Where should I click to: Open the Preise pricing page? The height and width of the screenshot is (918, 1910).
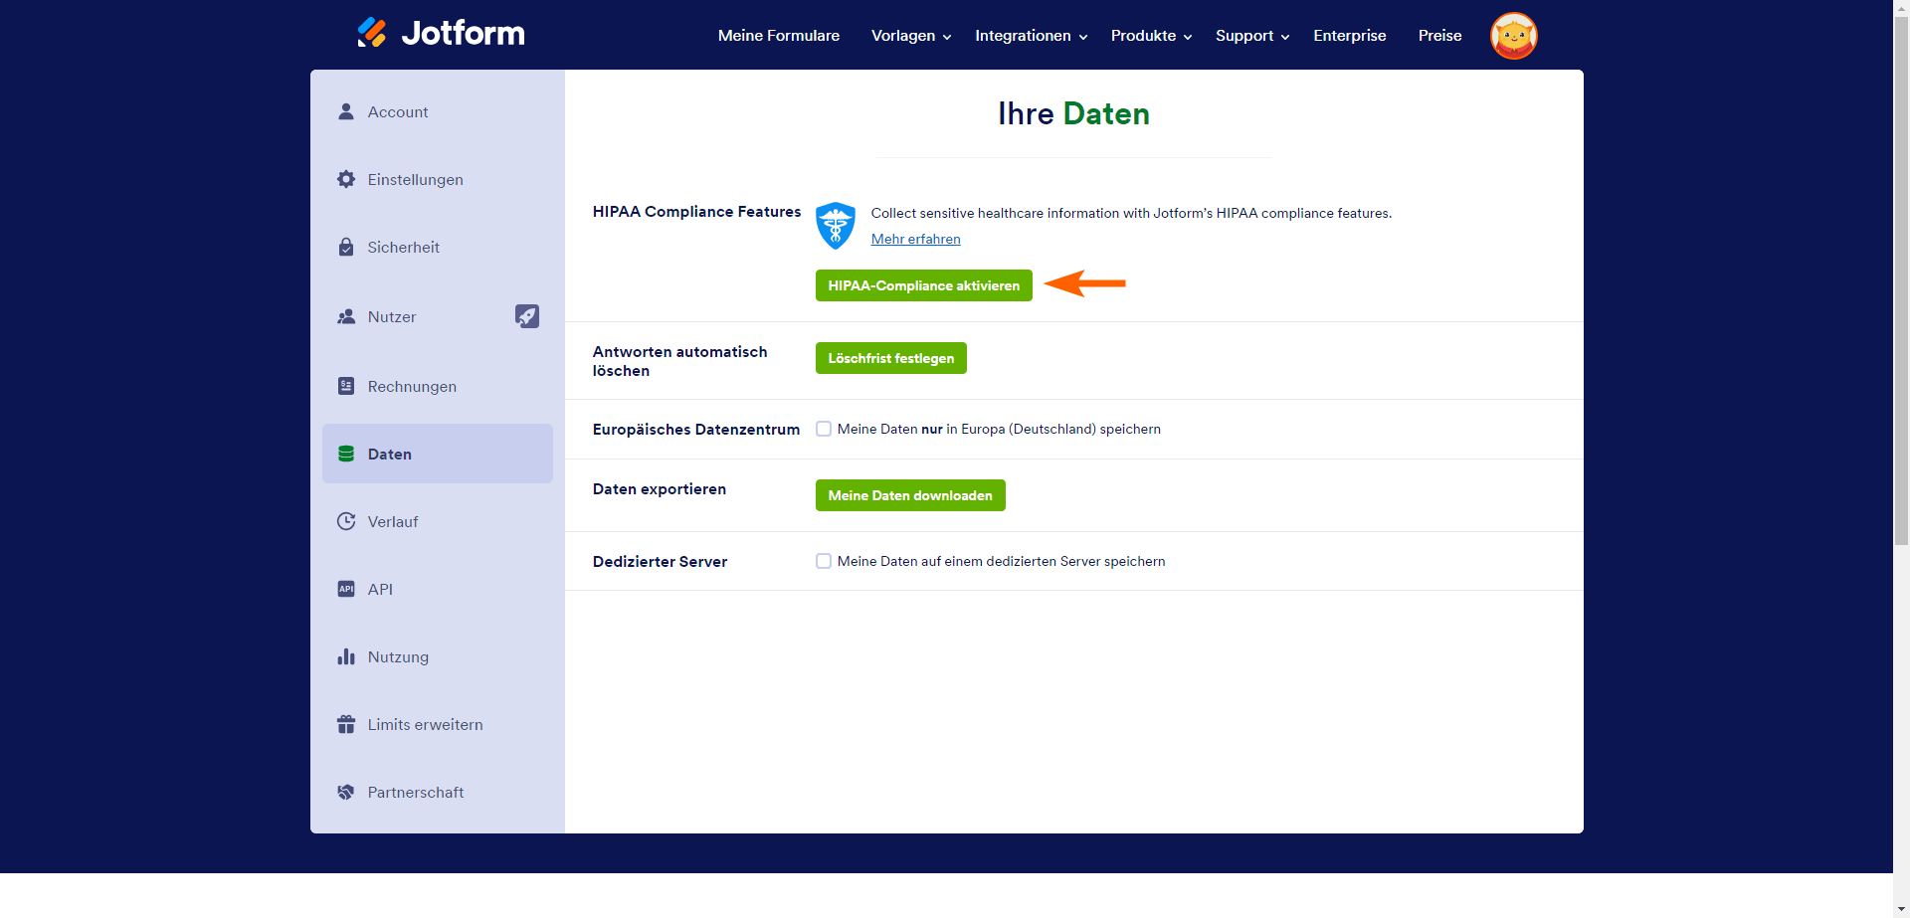[x=1439, y=36]
